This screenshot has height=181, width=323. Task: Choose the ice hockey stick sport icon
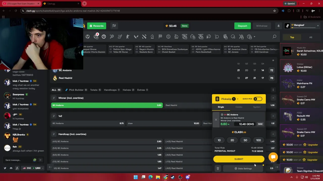point(120,37)
